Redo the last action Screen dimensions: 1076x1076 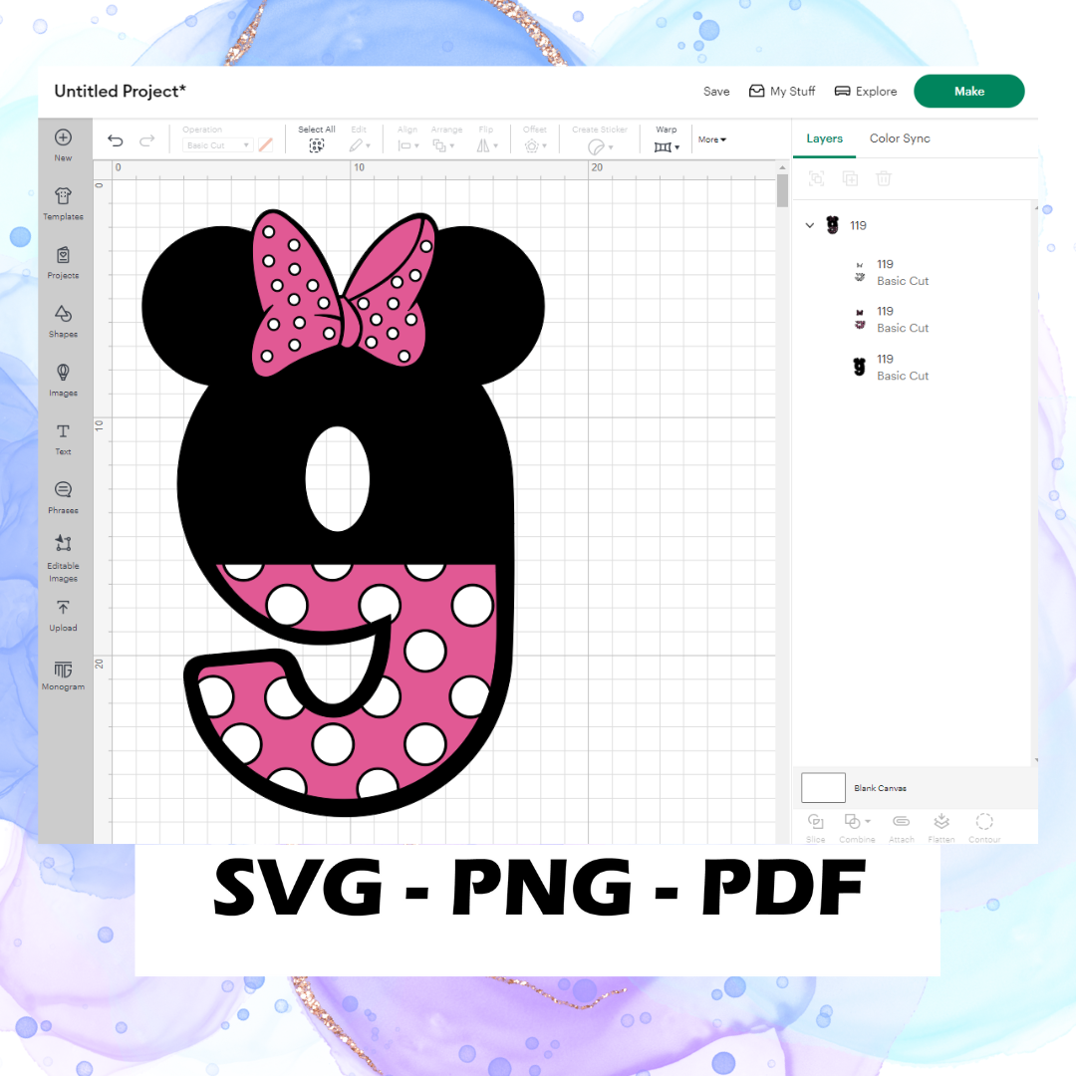[x=146, y=140]
